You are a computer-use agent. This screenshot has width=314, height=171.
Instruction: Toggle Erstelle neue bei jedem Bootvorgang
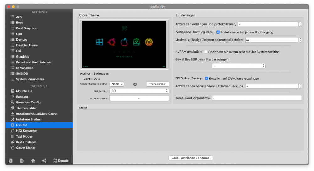tap(218, 32)
